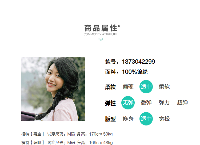This screenshot has height=145, width=200.
Task: Choose the 弹力 elasticity option
Action: click(164, 103)
